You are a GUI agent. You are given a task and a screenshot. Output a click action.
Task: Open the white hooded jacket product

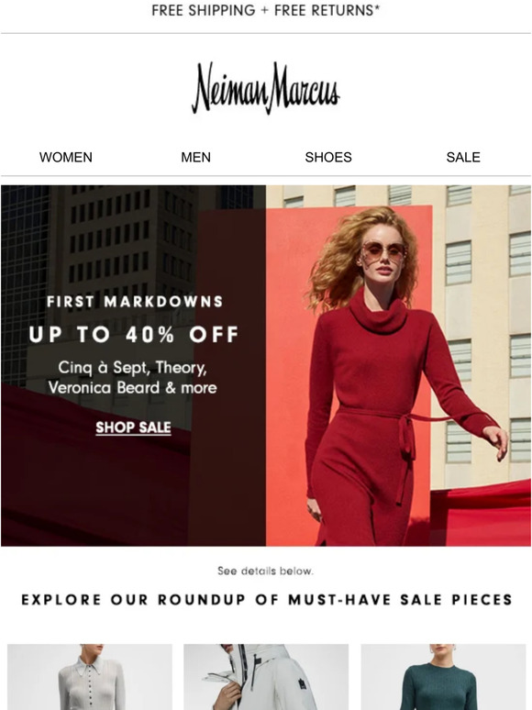point(266,677)
